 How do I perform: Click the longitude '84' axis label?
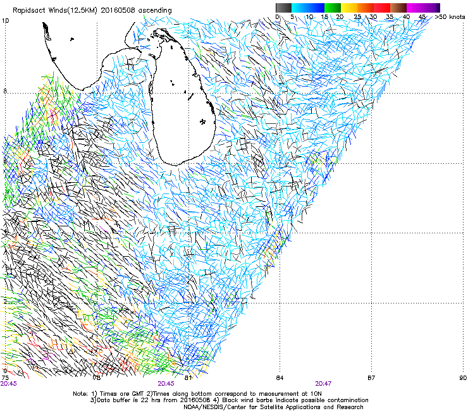pos(280,377)
